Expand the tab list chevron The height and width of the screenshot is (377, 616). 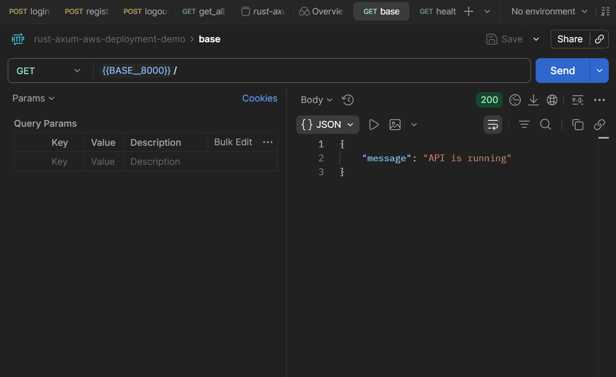click(x=487, y=11)
